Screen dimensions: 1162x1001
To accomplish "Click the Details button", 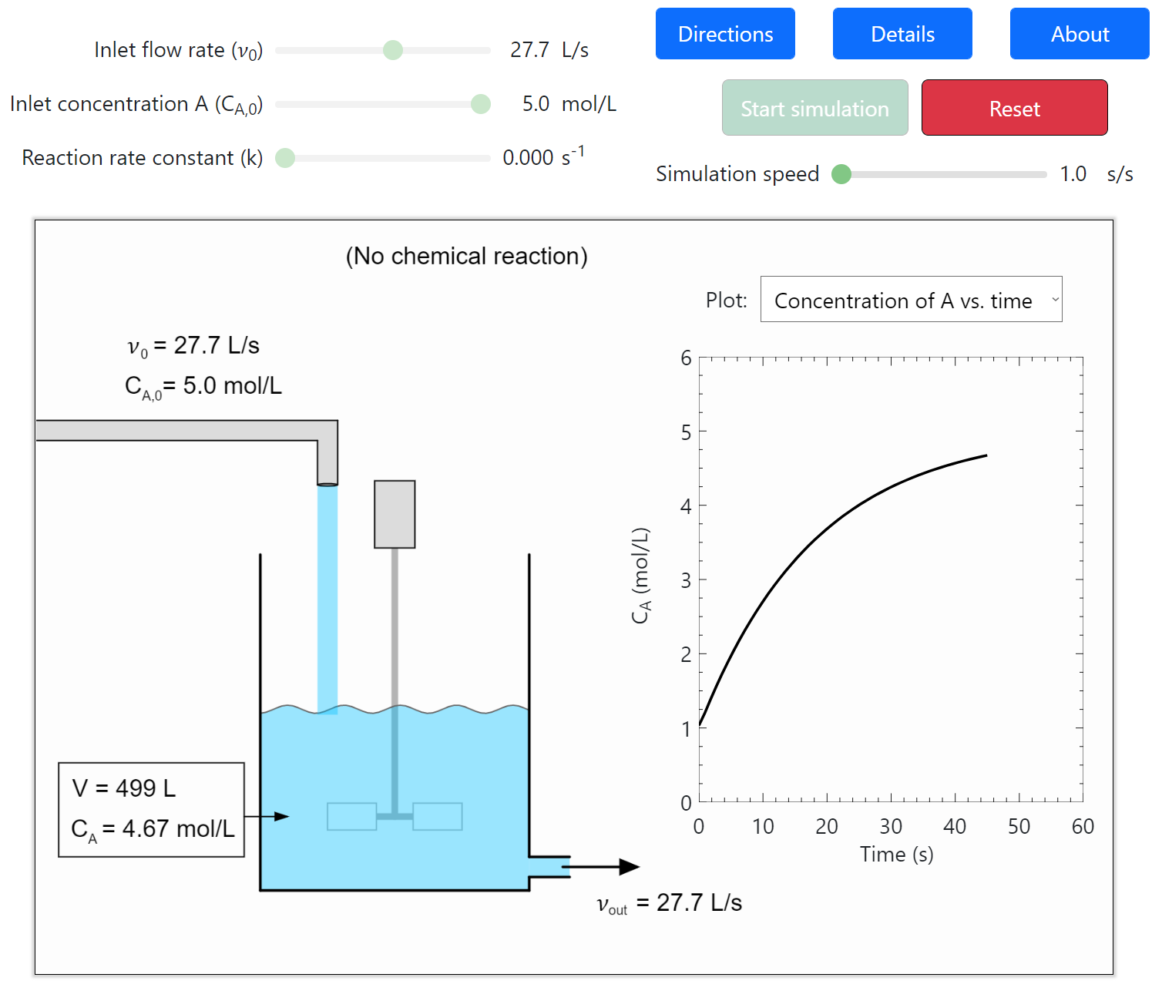I will tap(902, 34).
